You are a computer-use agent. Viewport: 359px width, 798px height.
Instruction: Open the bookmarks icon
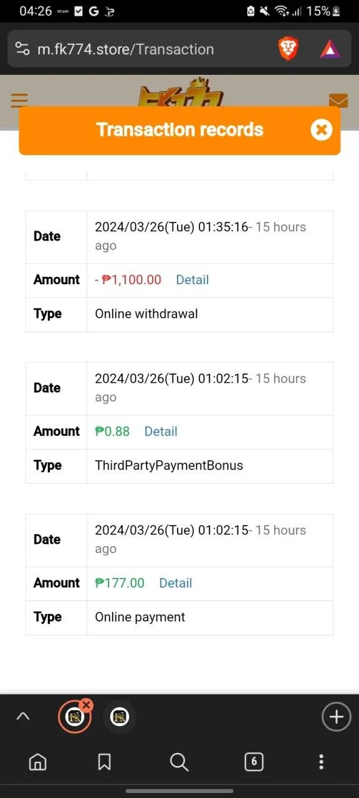(104, 761)
